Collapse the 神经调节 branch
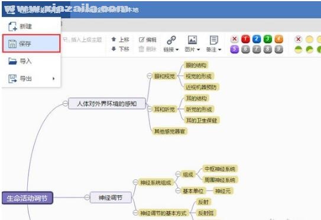Image resolution: width=321 pixels, height=220 pixels. click(x=87, y=198)
